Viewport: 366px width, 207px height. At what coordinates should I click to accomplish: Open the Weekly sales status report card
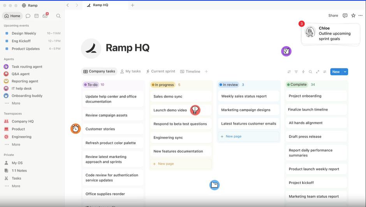tap(248, 96)
